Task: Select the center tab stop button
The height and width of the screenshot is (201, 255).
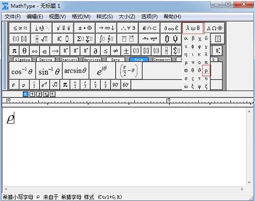Action: click(32, 94)
